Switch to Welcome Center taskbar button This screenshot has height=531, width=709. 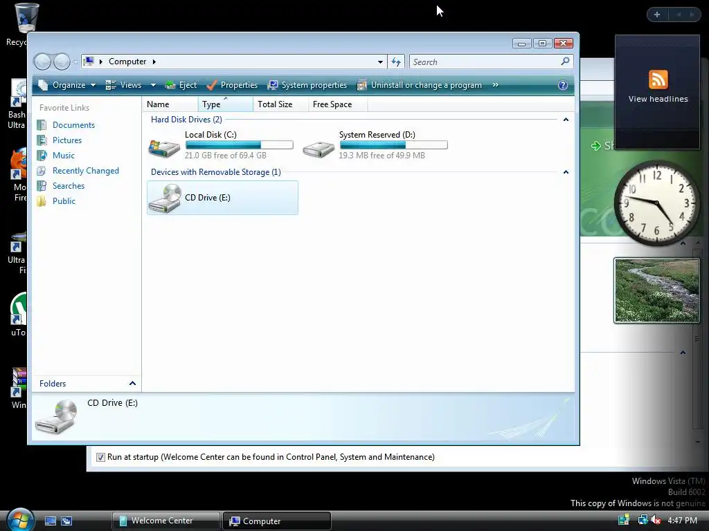[x=166, y=521]
